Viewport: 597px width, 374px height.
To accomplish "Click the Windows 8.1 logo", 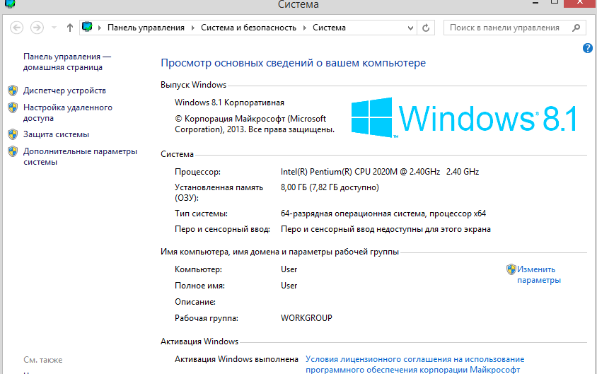I will coord(464,117).
